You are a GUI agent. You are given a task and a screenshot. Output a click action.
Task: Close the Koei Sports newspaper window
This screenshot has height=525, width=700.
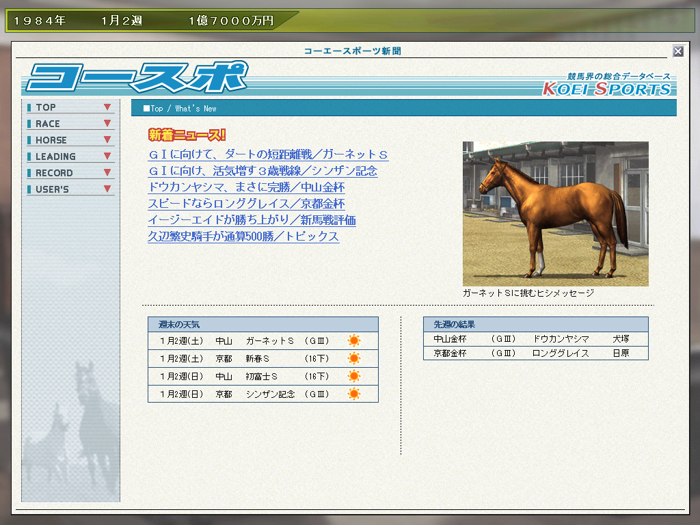click(677, 51)
